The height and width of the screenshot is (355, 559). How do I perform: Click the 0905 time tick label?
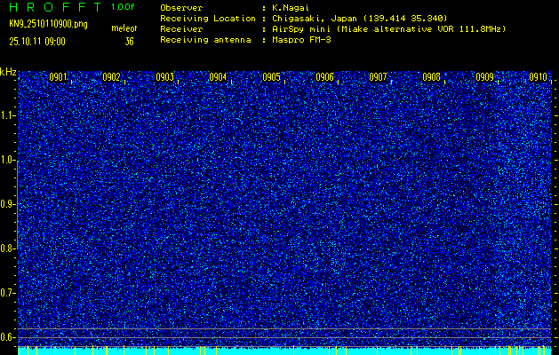tap(271, 77)
